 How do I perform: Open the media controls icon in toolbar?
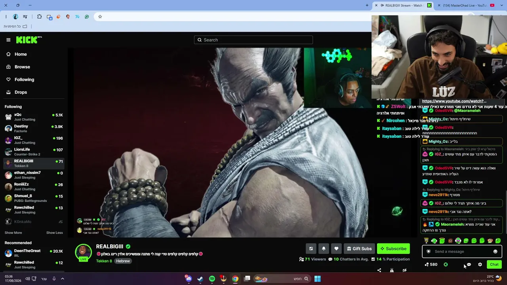pyautogui.click(x=25, y=17)
